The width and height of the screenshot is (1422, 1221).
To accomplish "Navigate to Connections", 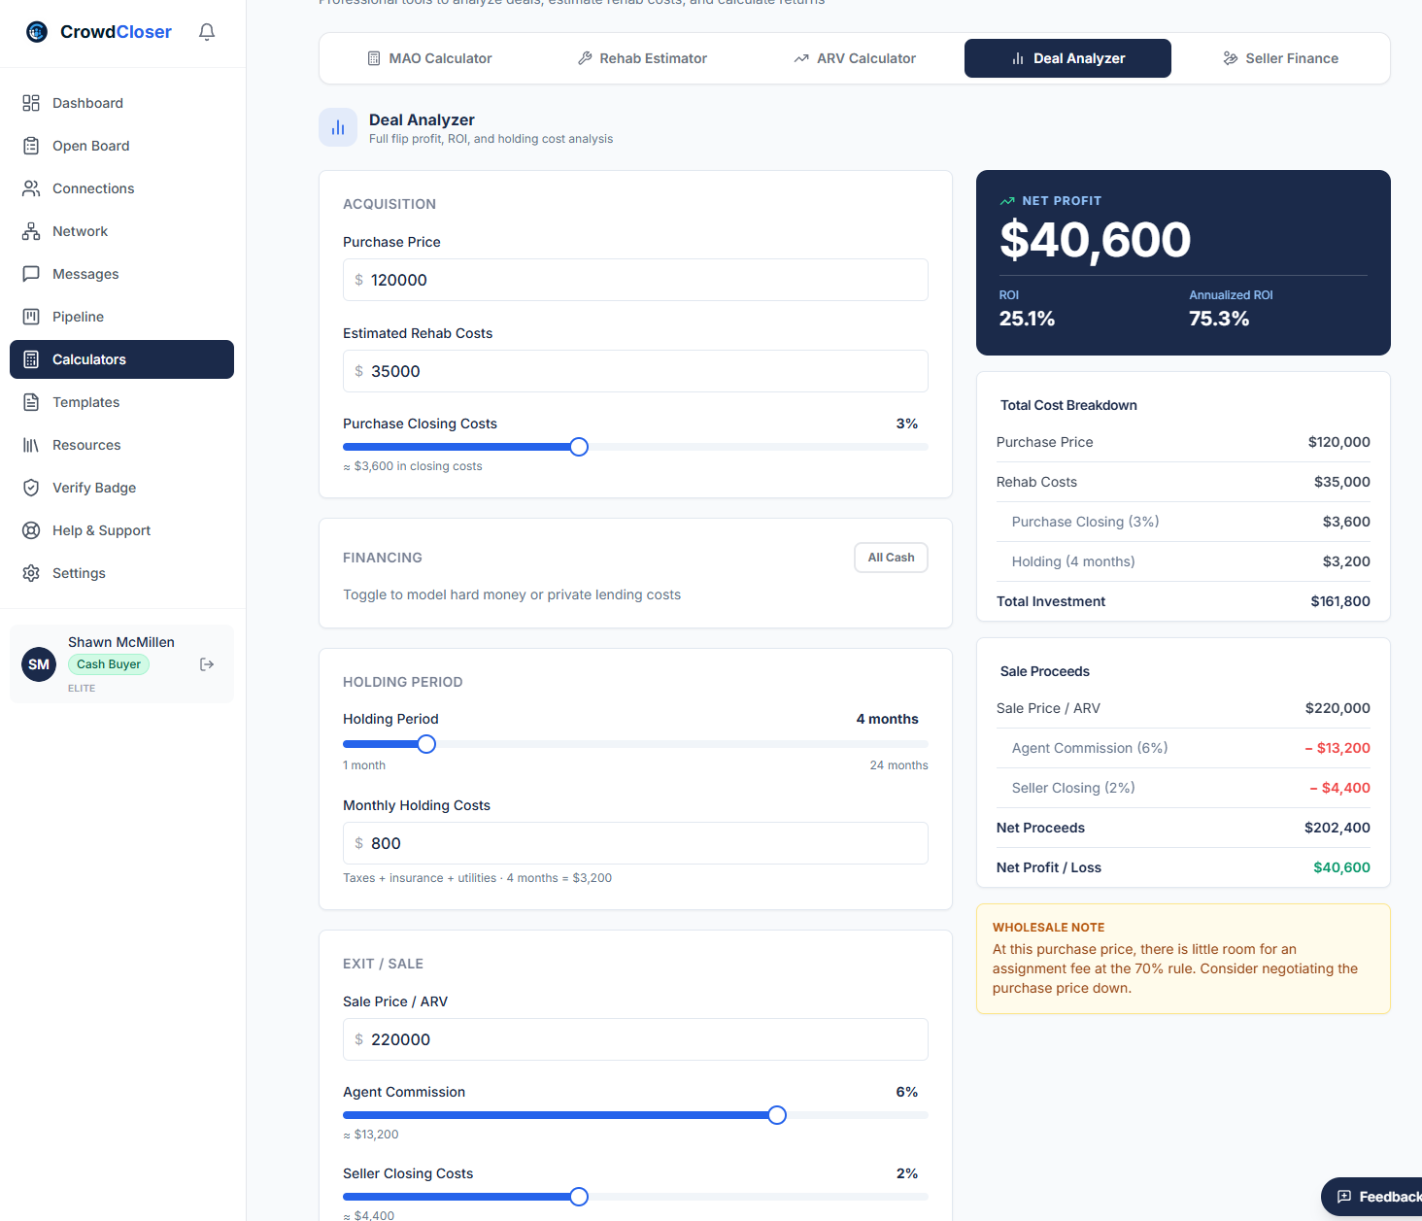I will pos(121,188).
